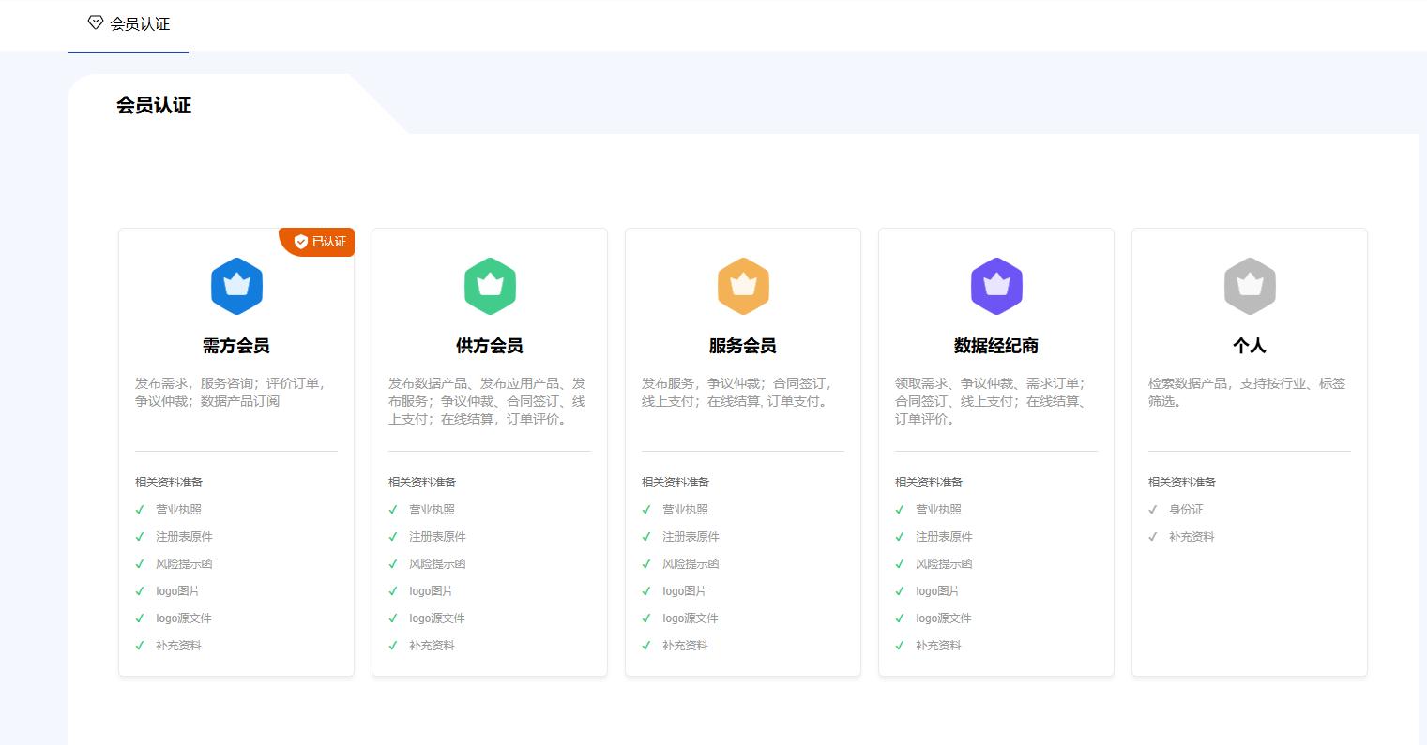Click the checkmark next to 身份证
This screenshot has width=1427, height=745.
tap(1153, 510)
